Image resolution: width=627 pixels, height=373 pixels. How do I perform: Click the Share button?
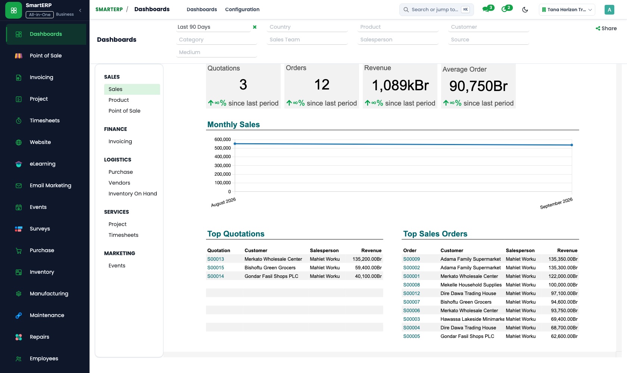point(606,28)
